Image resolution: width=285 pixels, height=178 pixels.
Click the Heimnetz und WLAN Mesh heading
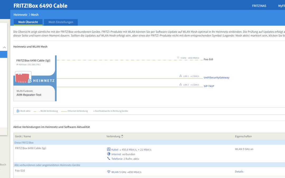pyautogui.click(x=30, y=46)
